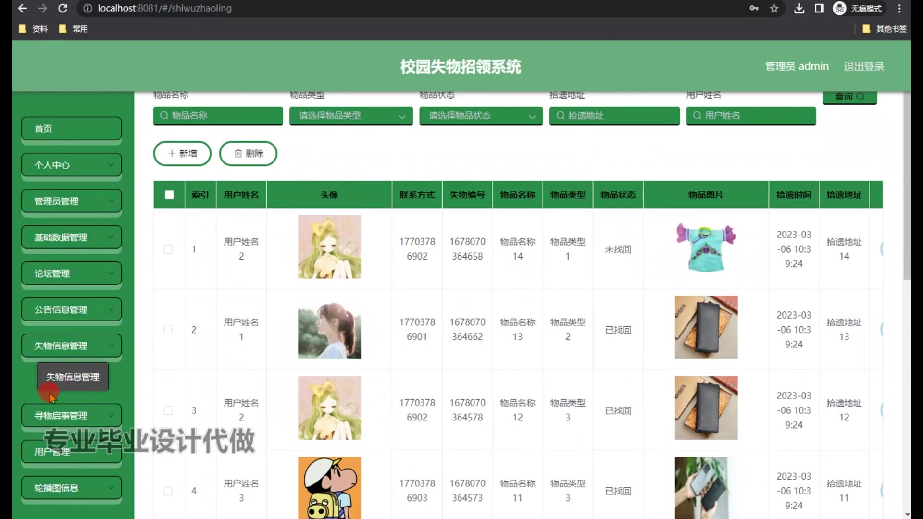The width and height of the screenshot is (923, 519).
Task: Select the 失物信息管理 submenu item
Action: 73,377
